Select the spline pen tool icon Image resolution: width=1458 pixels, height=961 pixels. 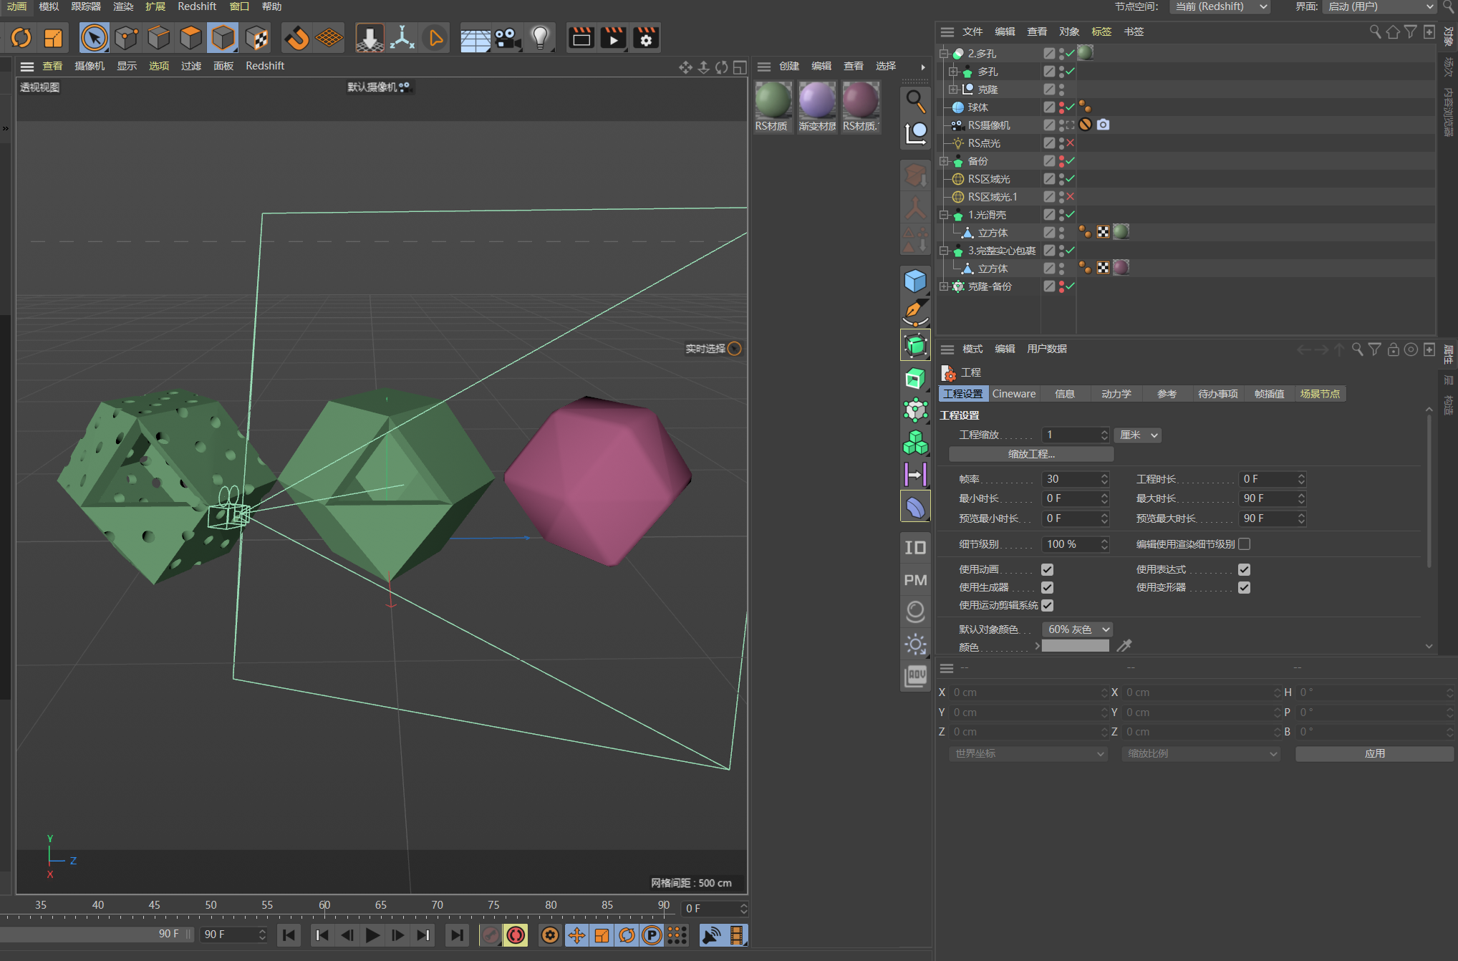(915, 313)
